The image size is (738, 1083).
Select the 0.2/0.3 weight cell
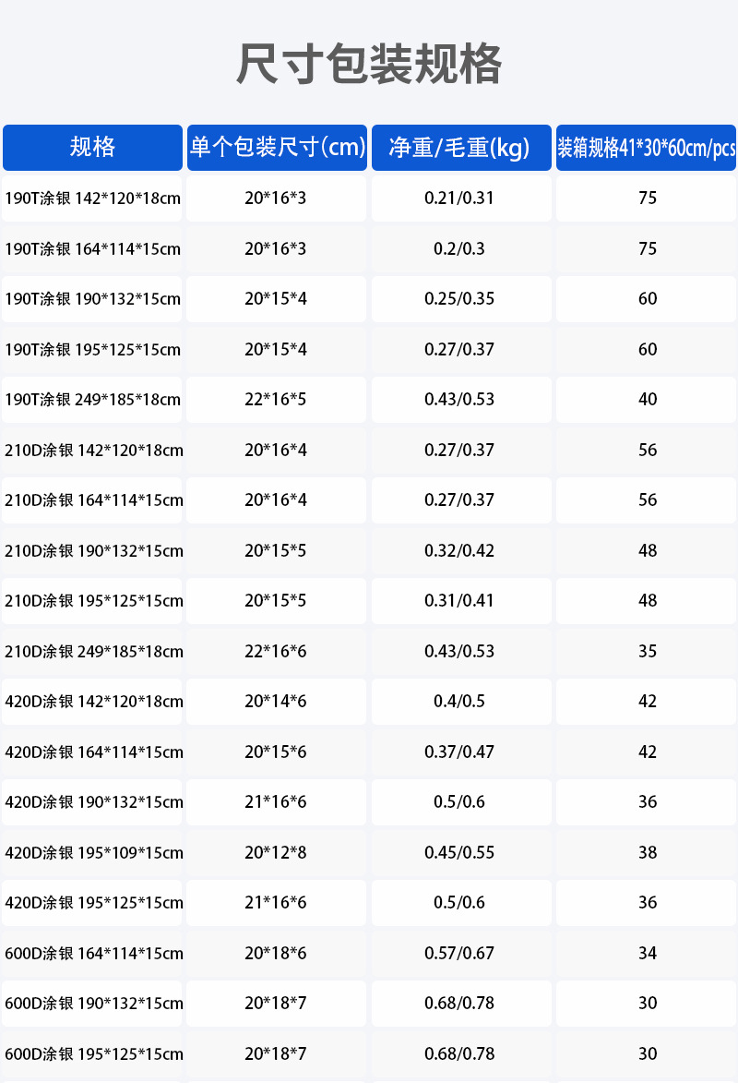click(459, 249)
